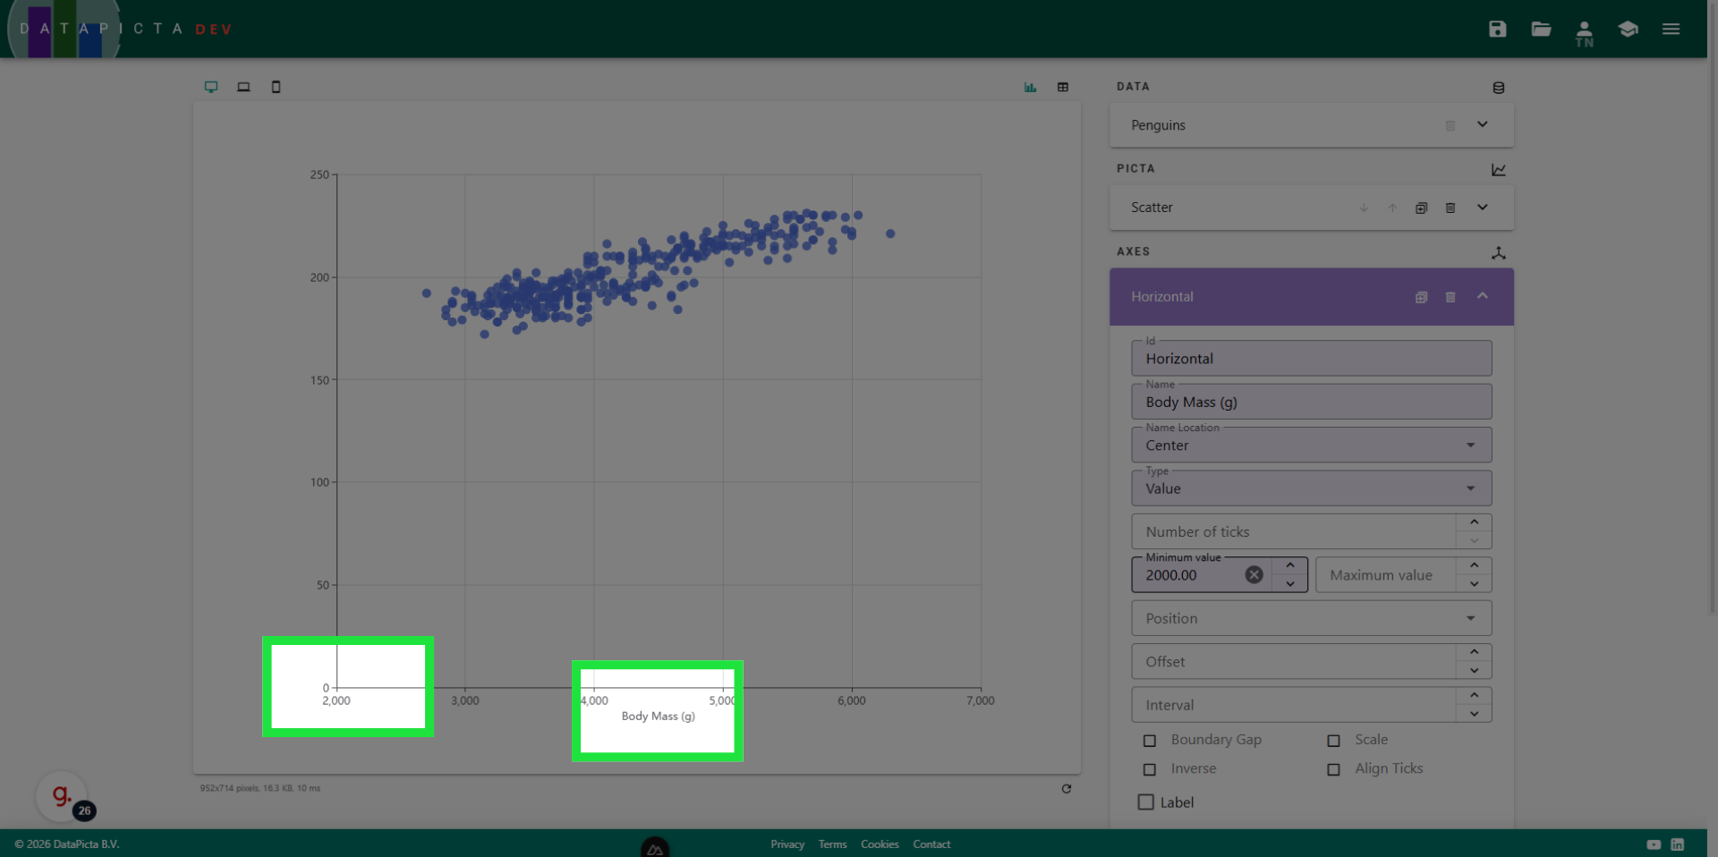1718x857 pixels.
Task: Clear the Minimum value field
Action: [1254, 575]
